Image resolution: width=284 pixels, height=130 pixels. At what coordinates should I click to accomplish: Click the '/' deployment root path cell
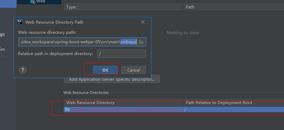pos(234,110)
